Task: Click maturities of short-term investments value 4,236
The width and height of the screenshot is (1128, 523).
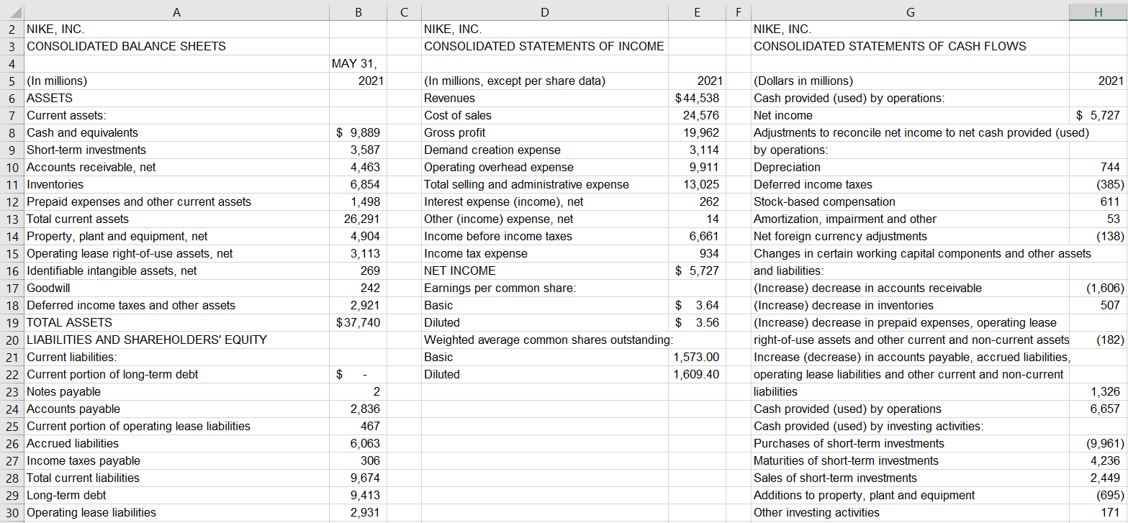Action: click(1098, 460)
